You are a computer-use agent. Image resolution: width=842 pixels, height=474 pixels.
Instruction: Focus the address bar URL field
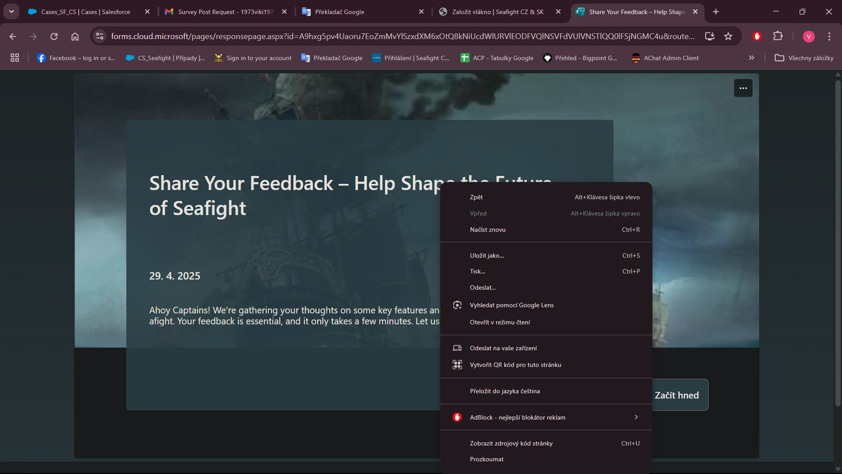[403, 36]
